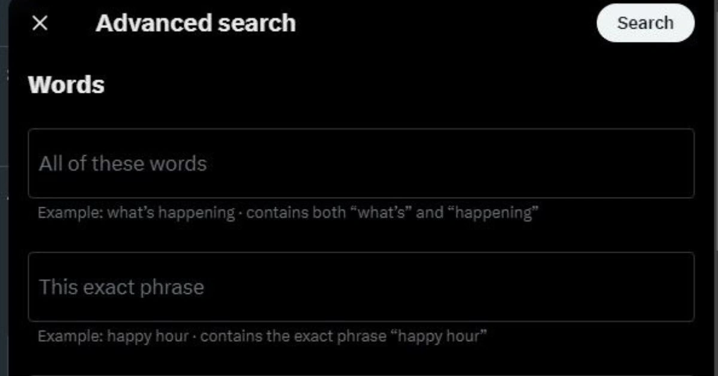Click the partially visible field at the bottom edge
The height and width of the screenshot is (376, 718).
[x=360, y=373]
